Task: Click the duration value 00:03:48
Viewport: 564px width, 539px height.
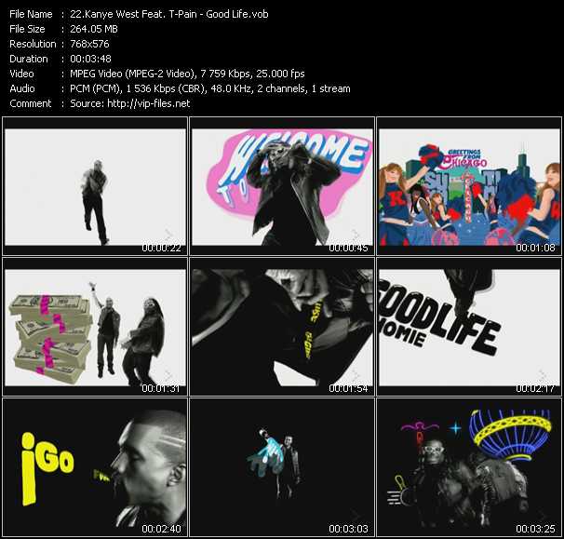Action: tap(90, 59)
